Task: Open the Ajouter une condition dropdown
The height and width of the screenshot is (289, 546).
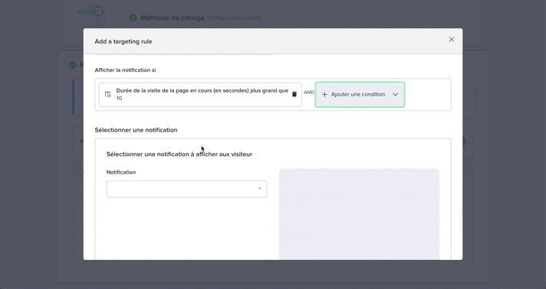Action: tap(360, 95)
